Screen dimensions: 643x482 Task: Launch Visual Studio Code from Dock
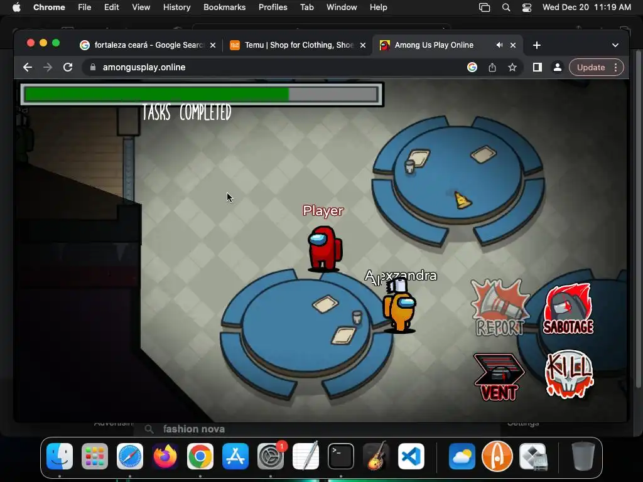411,456
